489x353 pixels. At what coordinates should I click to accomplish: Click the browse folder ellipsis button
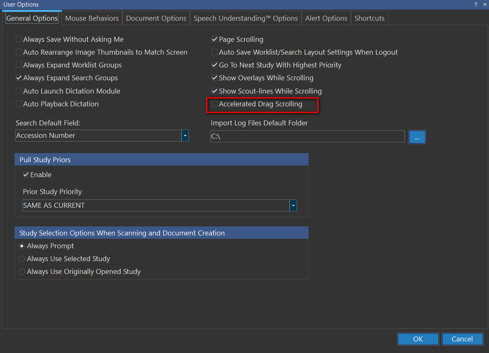pos(417,137)
